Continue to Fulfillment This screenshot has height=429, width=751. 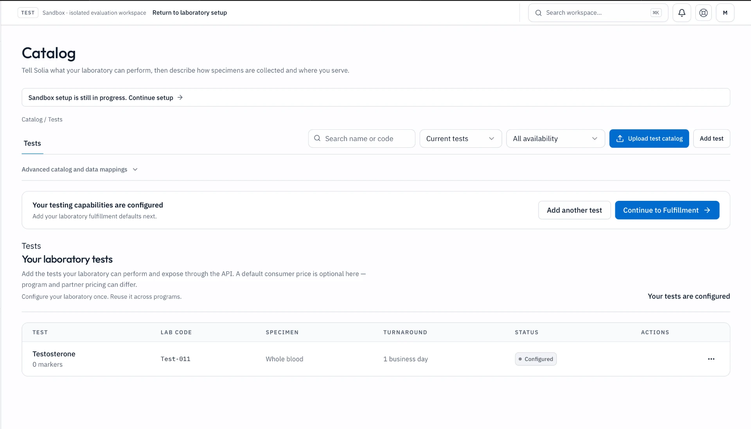click(x=667, y=210)
